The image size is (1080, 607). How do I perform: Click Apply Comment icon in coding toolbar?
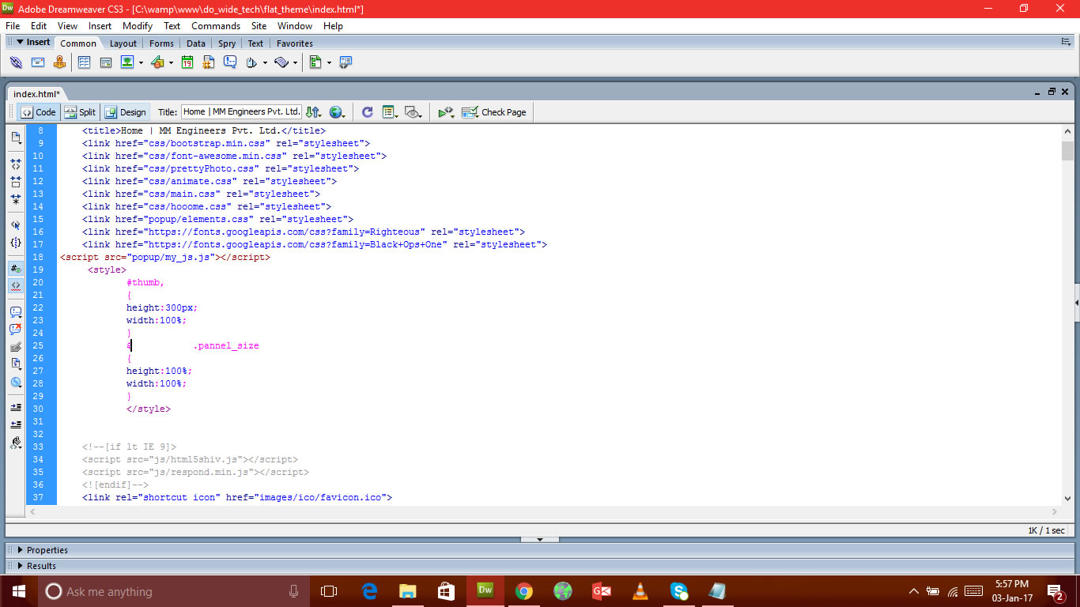(16, 312)
